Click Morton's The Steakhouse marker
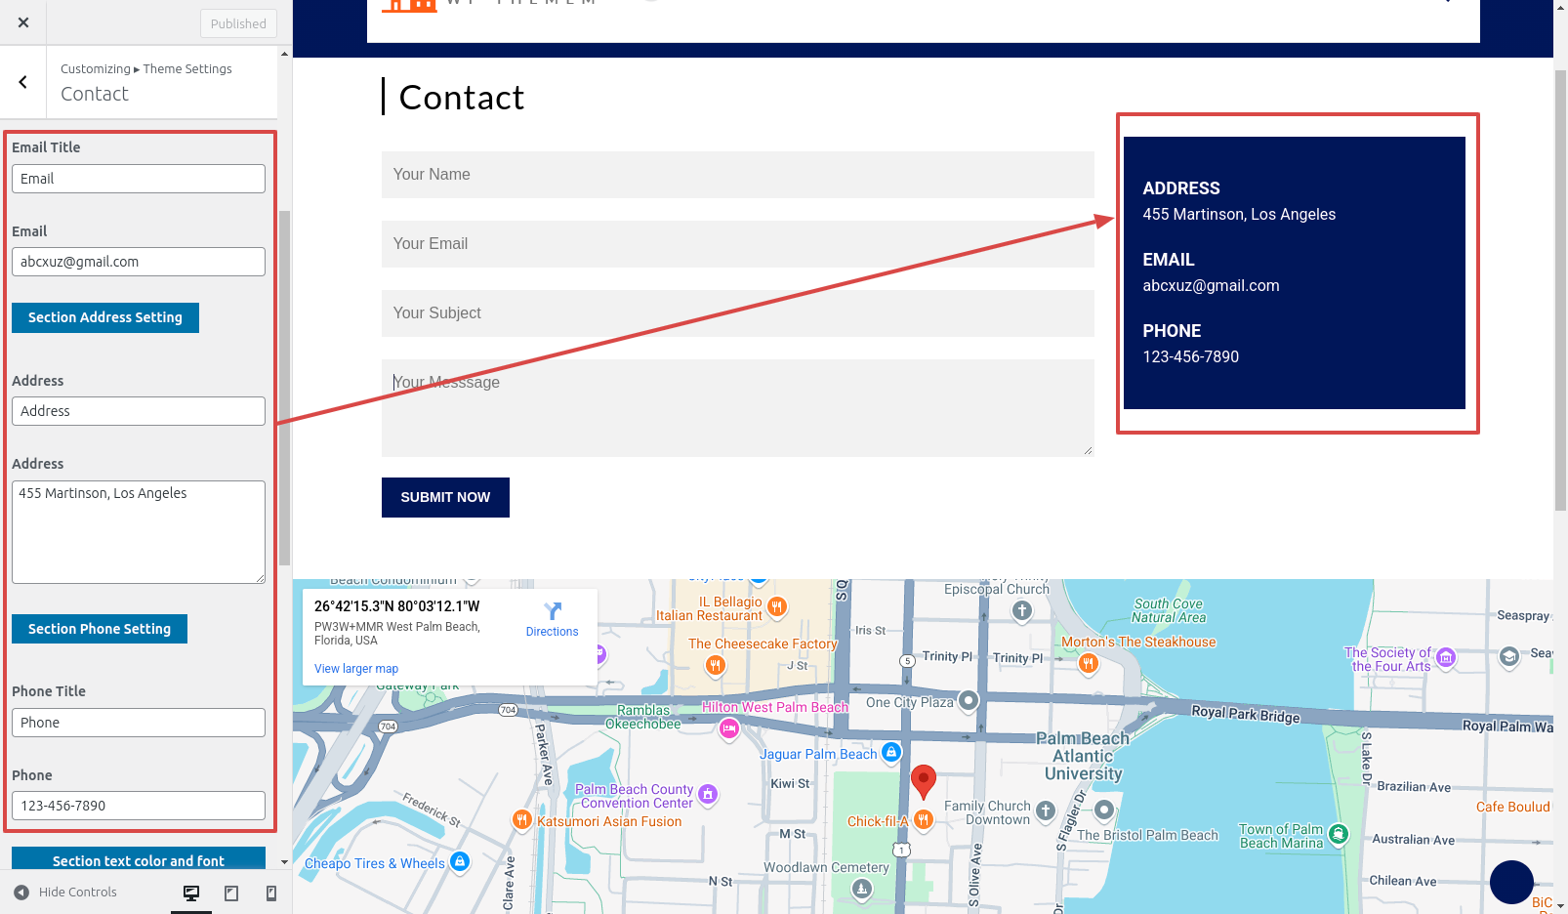The width and height of the screenshot is (1568, 914). (x=1089, y=664)
